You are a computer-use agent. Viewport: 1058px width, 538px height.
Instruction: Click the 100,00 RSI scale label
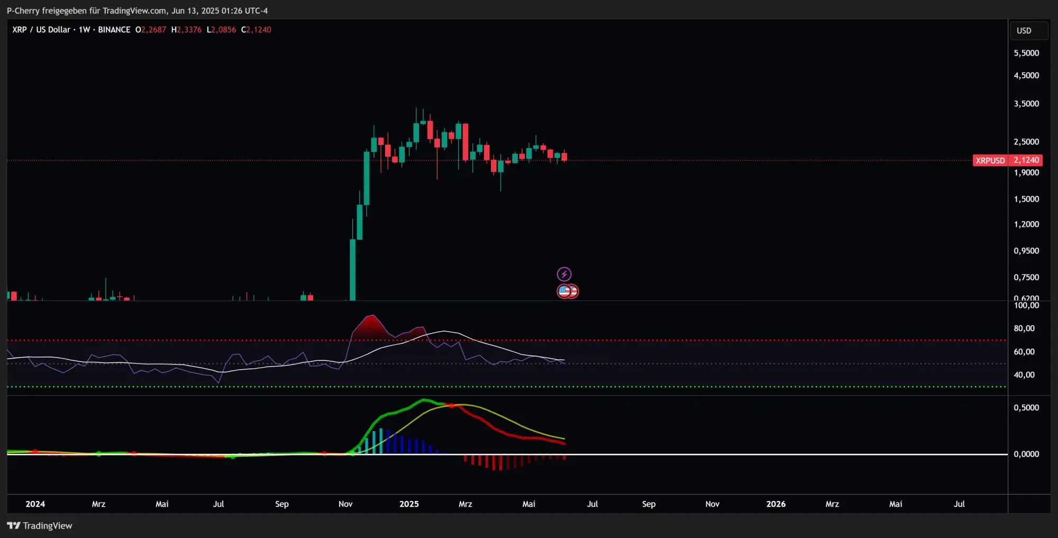[x=1026, y=305]
